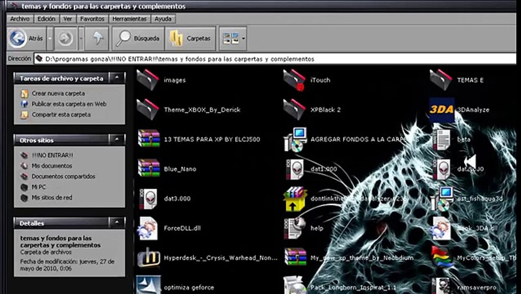Open the iTouch folder

point(295,80)
